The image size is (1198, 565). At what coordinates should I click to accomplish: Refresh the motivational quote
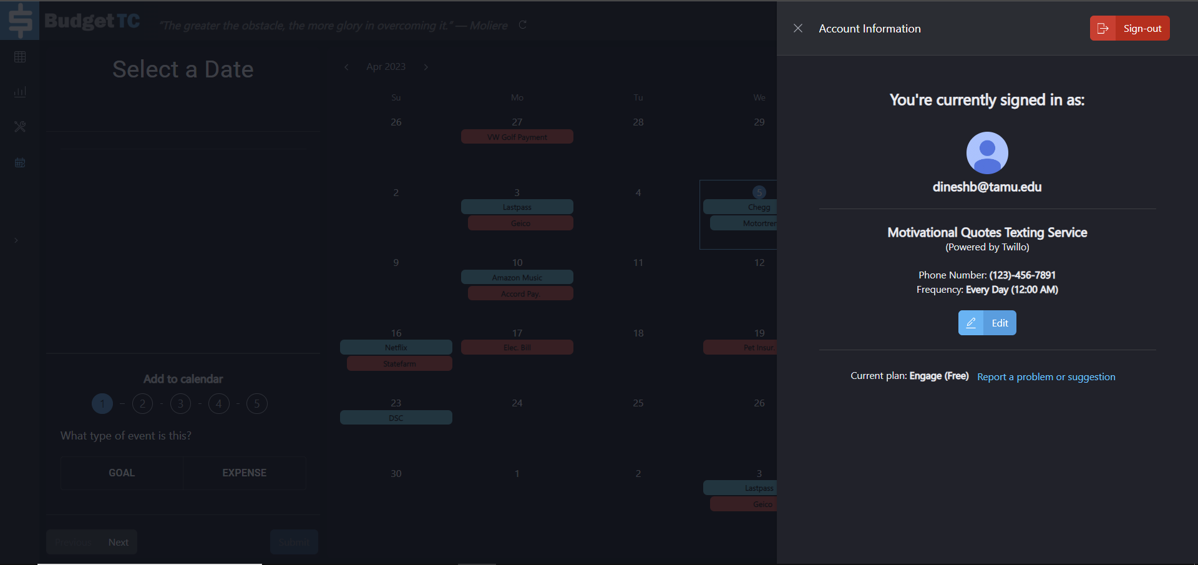click(x=523, y=25)
